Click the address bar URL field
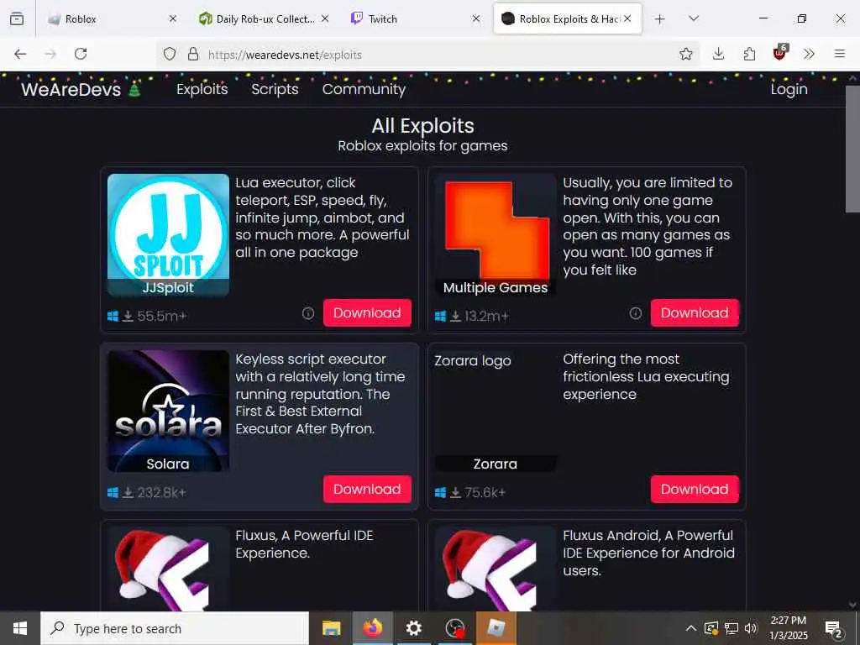The height and width of the screenshot is (645, 860). (427, 55)
